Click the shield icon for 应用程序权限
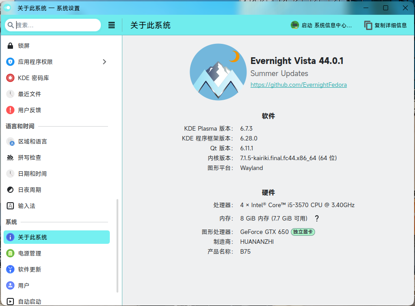Screen dimensions: 415x306 (10, 62)
